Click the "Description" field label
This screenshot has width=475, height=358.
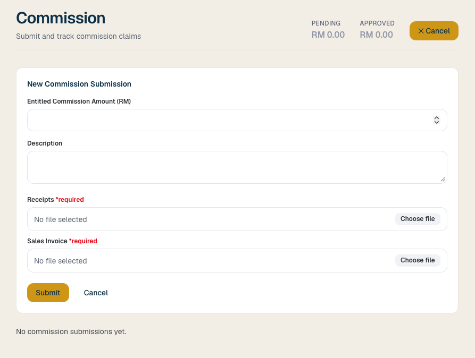click(45, 143)
